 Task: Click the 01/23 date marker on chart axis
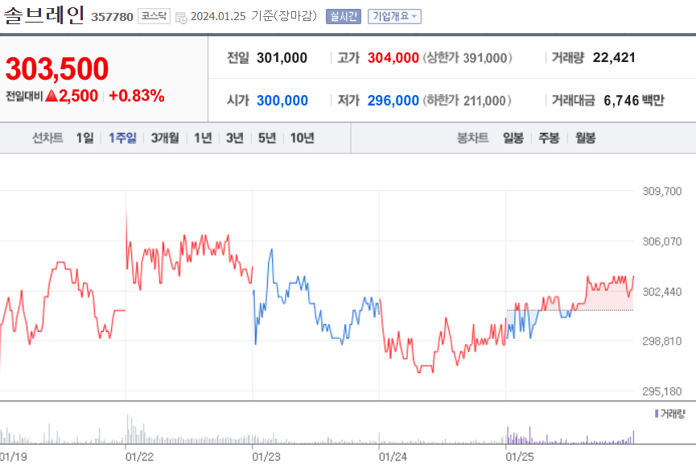coord(266,457)
